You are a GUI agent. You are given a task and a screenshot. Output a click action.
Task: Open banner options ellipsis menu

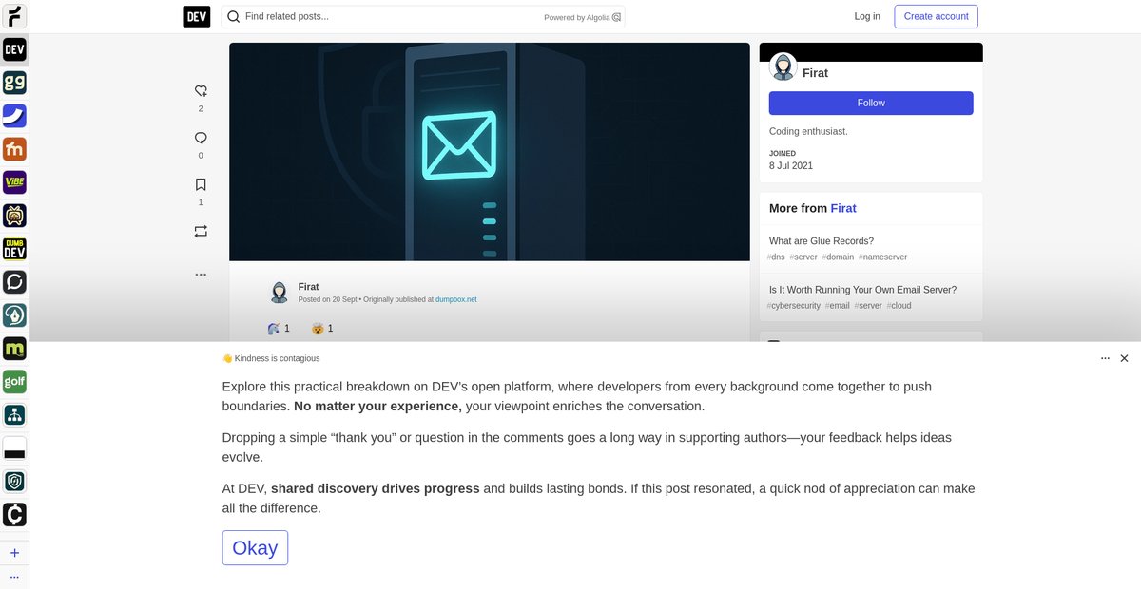click(x=1105, y=358)
